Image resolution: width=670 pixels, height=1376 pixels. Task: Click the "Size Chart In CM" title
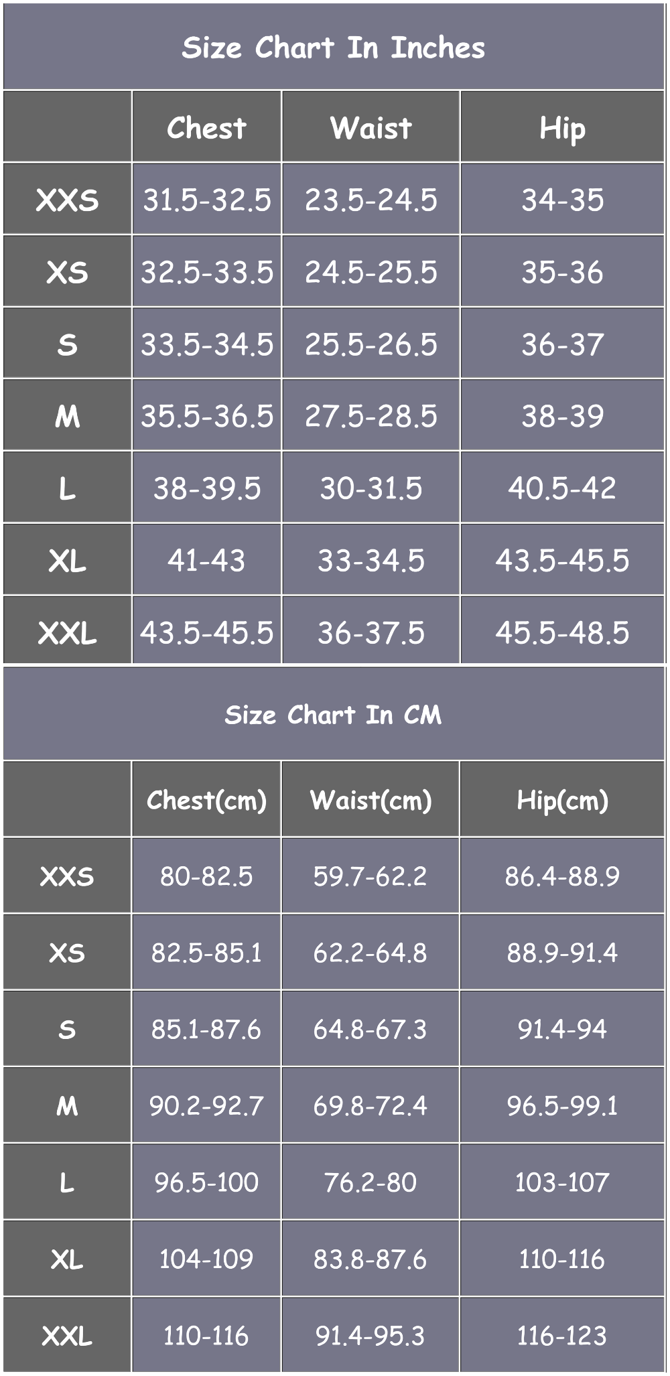click(x=333, y=715)
